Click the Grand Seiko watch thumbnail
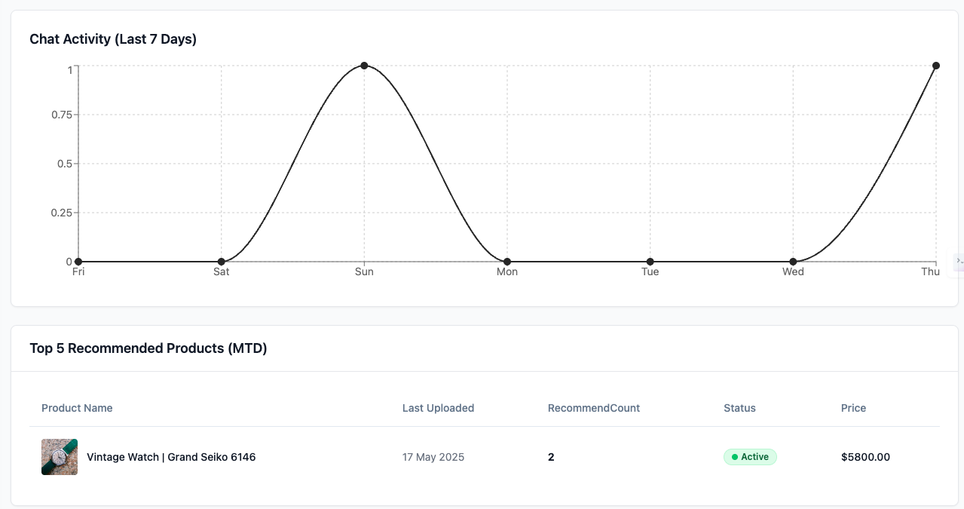 [x=60, y=457]
